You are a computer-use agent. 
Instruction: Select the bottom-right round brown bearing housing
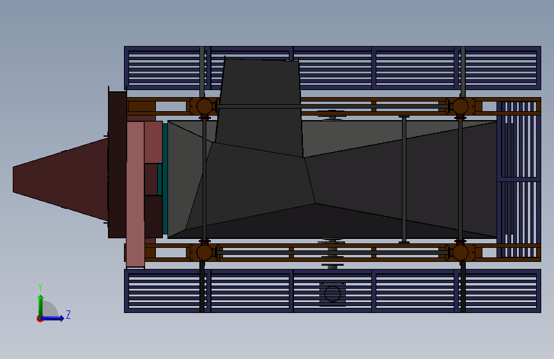[460, 253]
